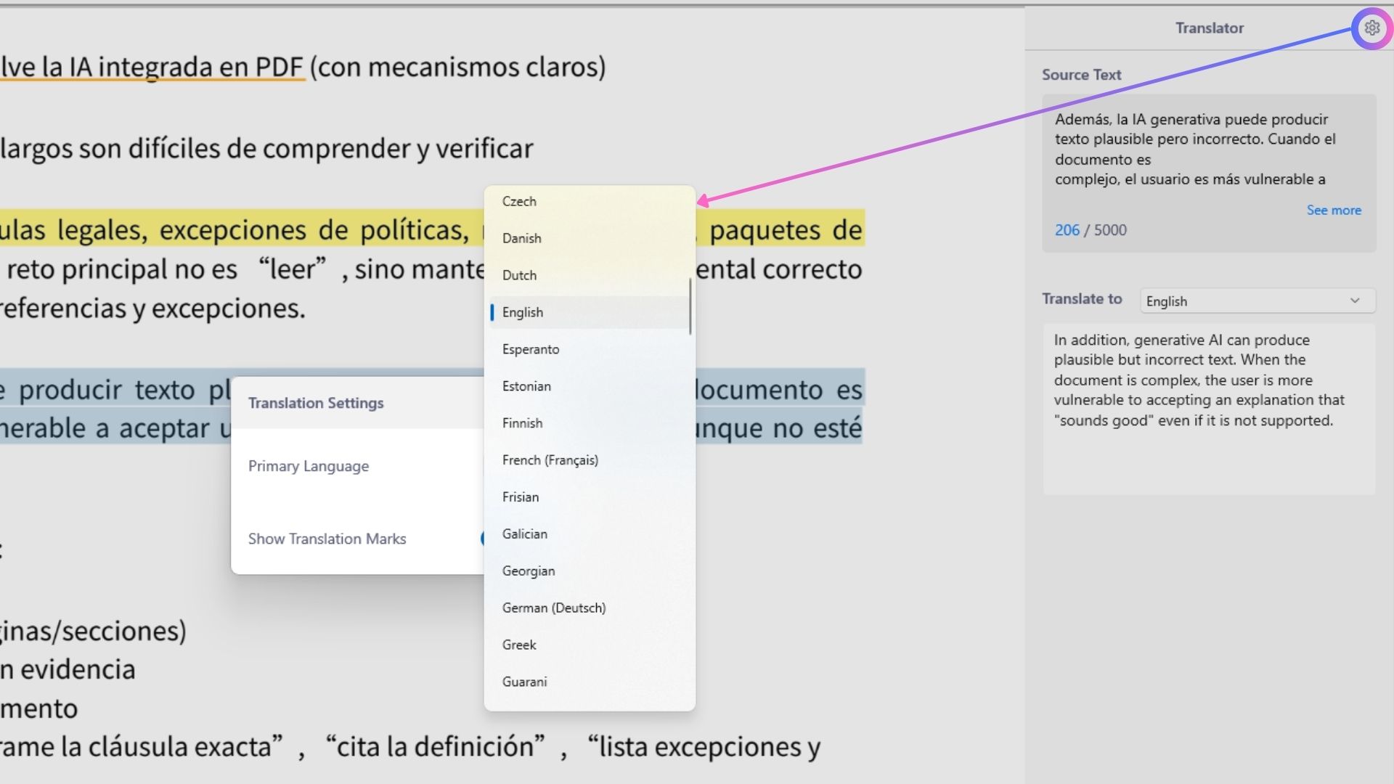Image resolution: width=1394 pixels, height=784 pixels.
Task: Click the language list scrollbar thumb
Action: (690, 306)
